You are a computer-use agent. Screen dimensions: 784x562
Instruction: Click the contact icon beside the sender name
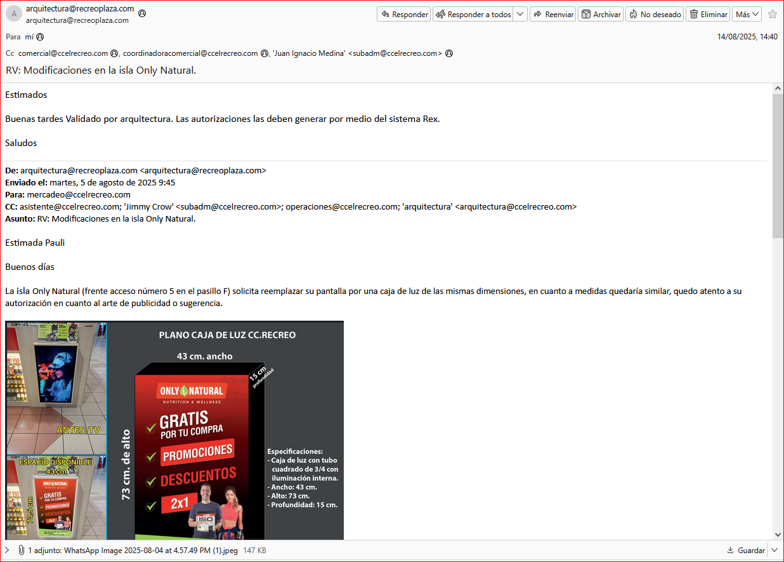coord(142,13)
